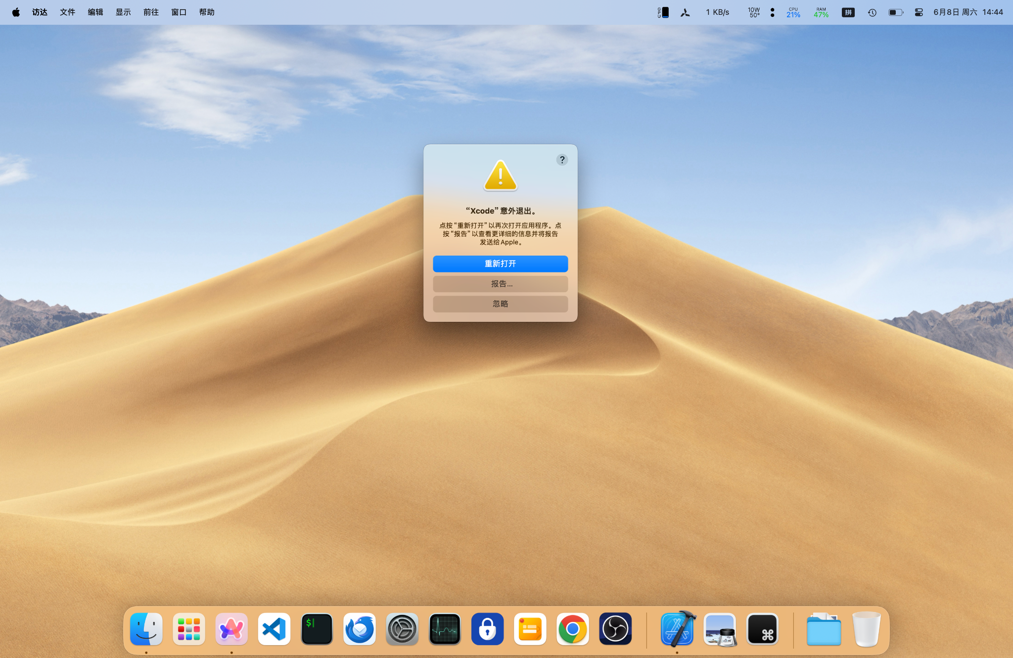Click the Time Machine menu bar icon
This screenshot has width=1013, height=658.
click(872, 12)
